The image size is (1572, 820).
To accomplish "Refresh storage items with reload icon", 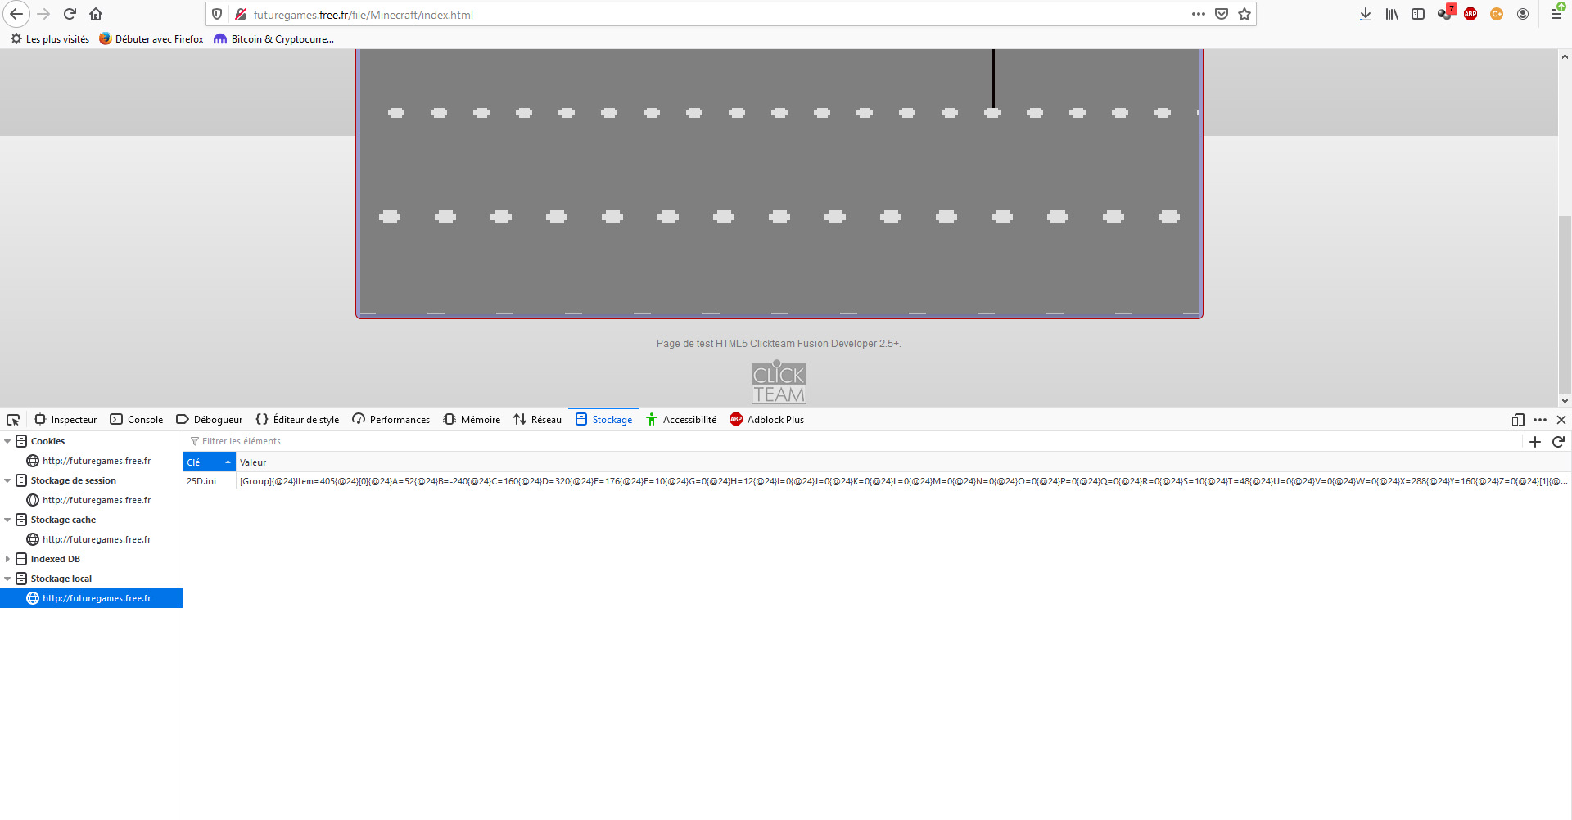I will click(1558, 442).
